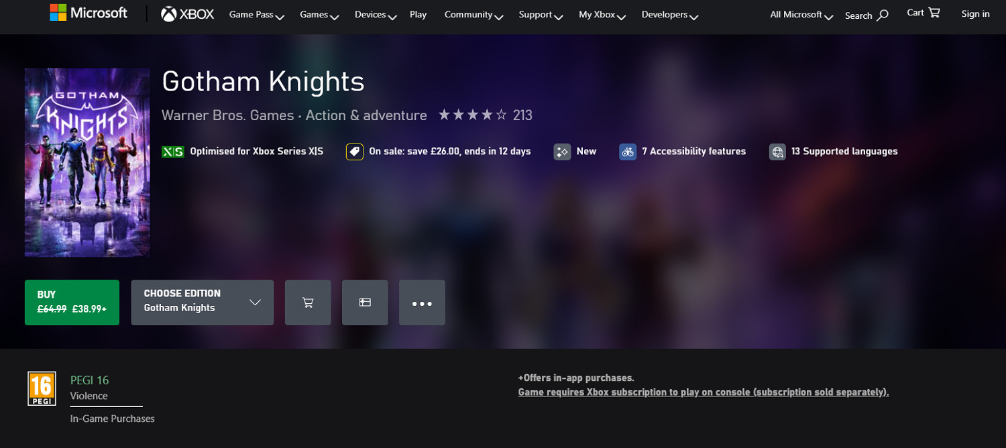Click Sign in link
This screenshot has height=448, width=1006.
click(x=975, y=13)
